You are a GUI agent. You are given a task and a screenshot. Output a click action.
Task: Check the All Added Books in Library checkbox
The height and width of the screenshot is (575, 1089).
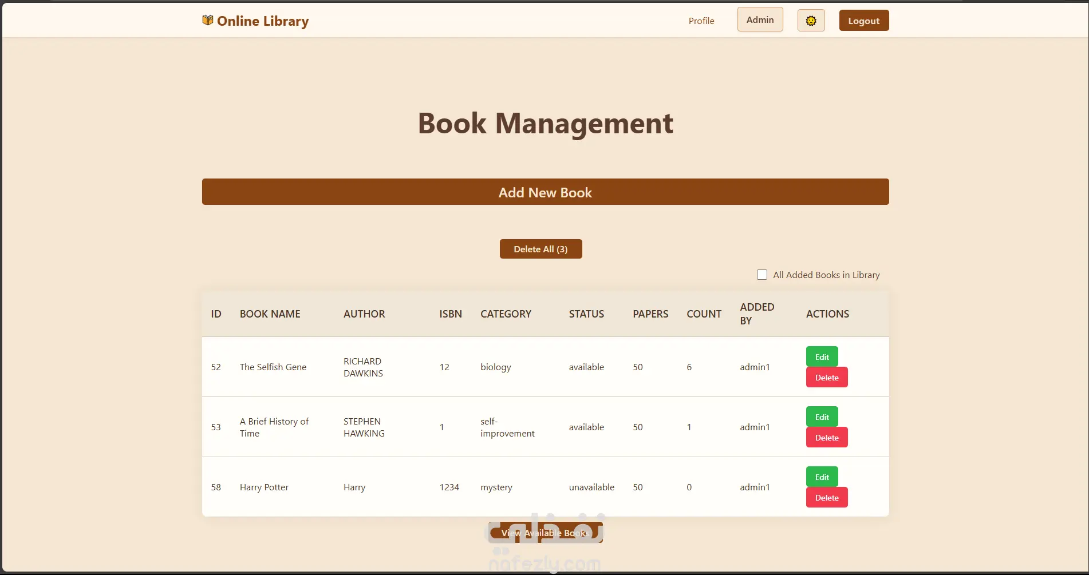[x=762, y=275]
